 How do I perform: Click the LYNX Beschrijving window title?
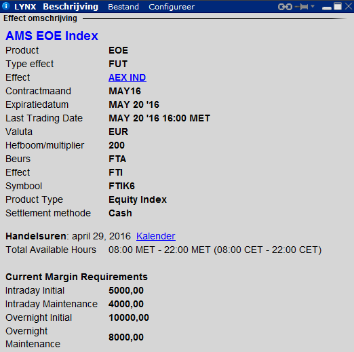click(x=56, y=7)
